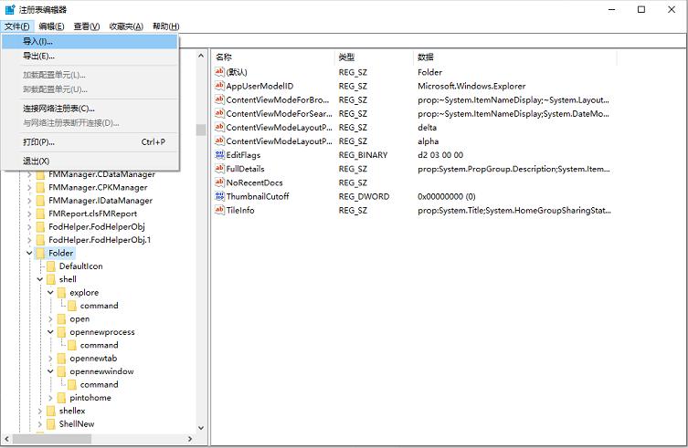Select the FodHelper.FodHelperObj tree key
Image resolution: width=688 pixels, height=448 pixels.
97,226
